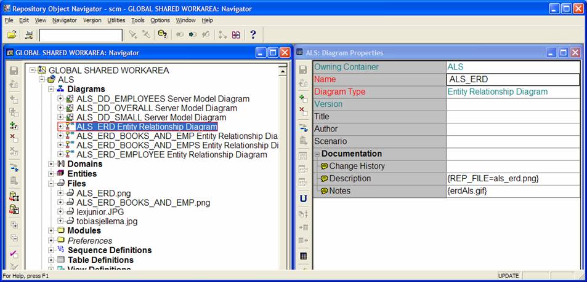This screenshot has height=282, width=587.
Task: Click the green arrow check-in toolbar icon
Action: tap(193, 34)
